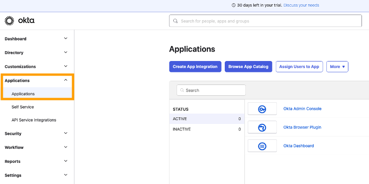Open Okta Browser Plugin link

302,127
